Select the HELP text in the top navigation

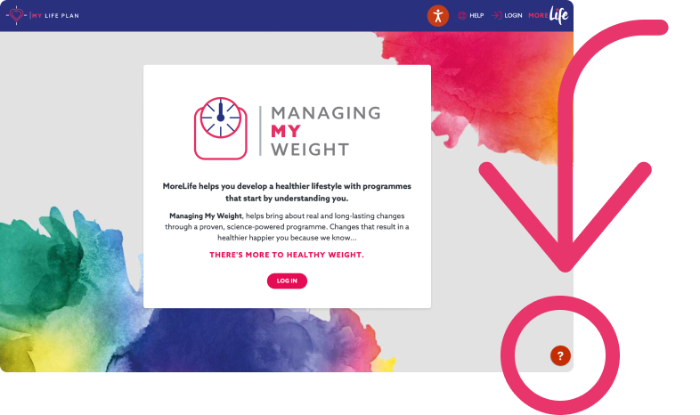pos(476,16)
